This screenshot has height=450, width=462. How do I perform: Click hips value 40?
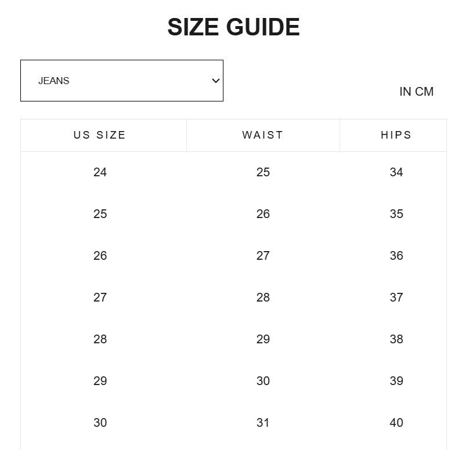click(396, 423)
